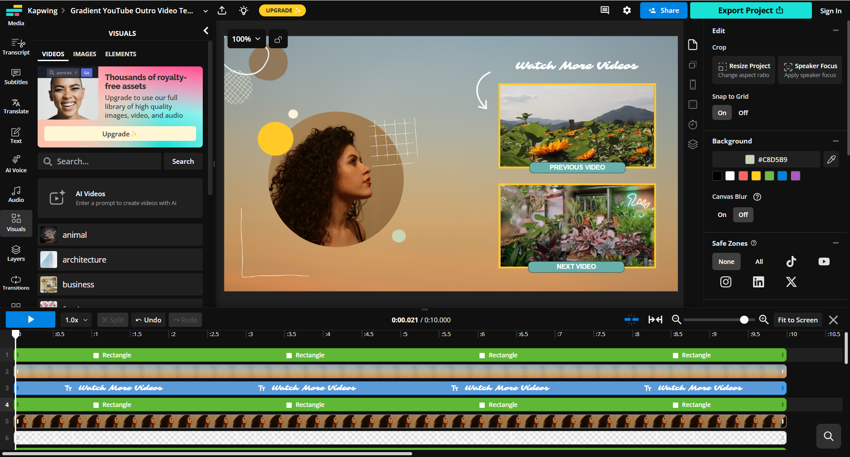
Task: Open the Transitions panel
Action: tap(16, 282)
